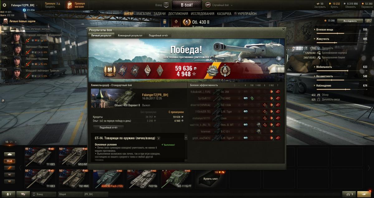Open the contacts list icon
This screenshot has height=198, width=374.
pos(8,194)
